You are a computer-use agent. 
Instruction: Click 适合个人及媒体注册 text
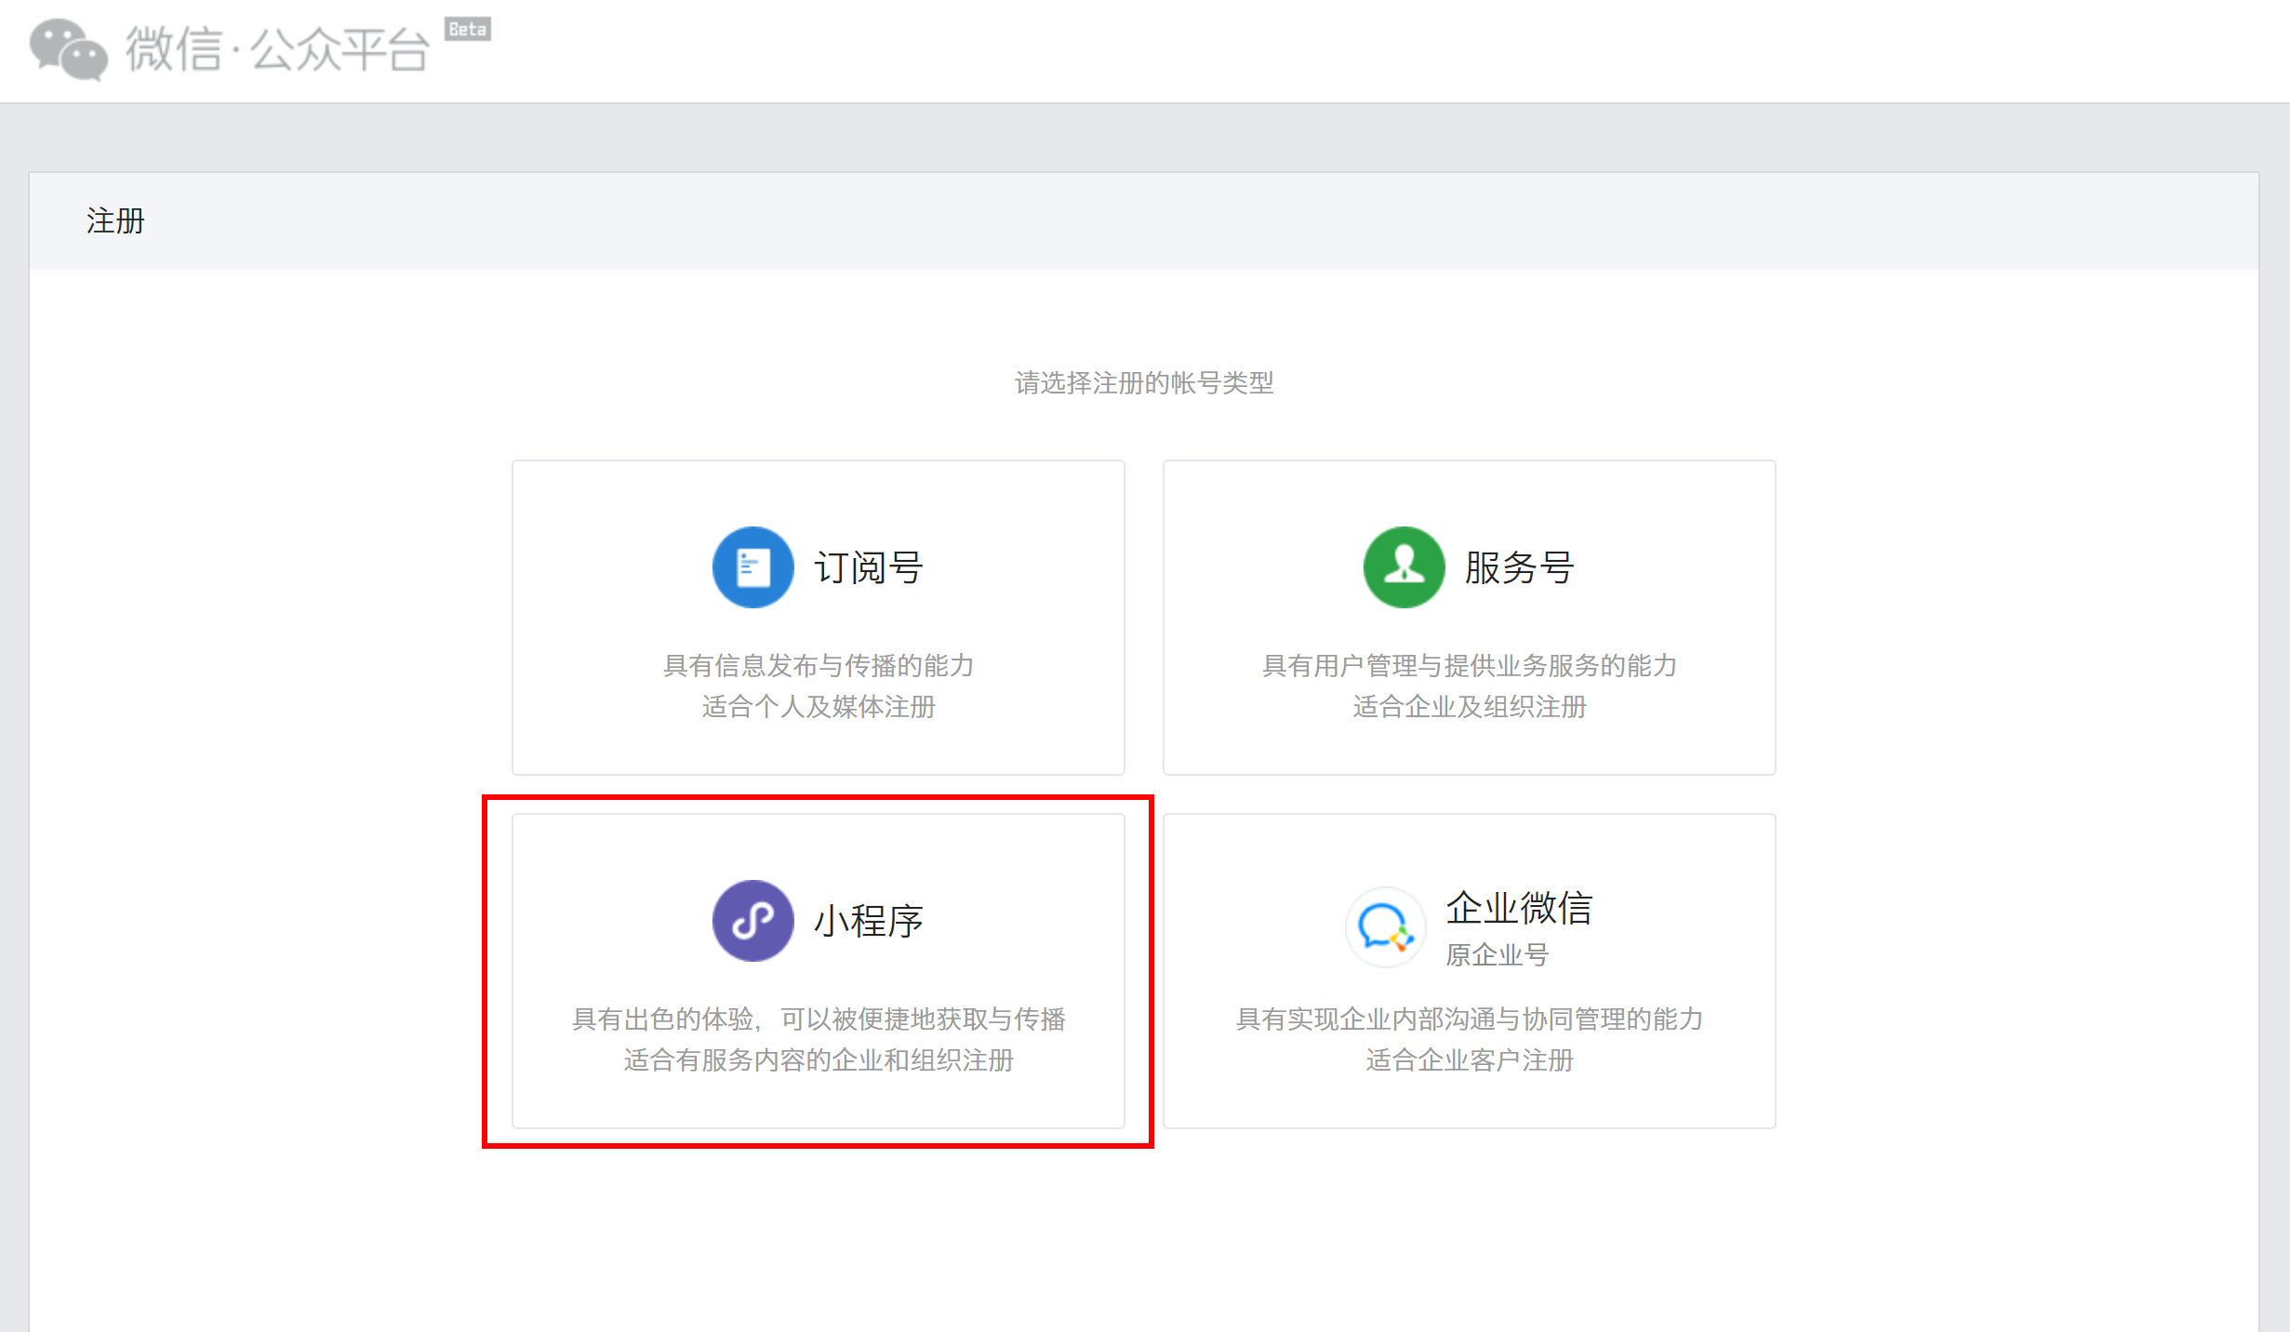(819, 707)
